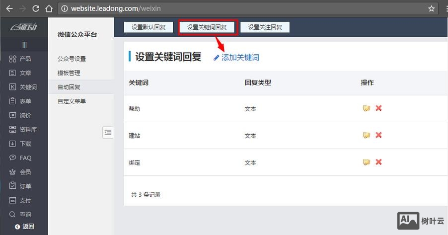The image size is (448, 235).
Task: Click 文本 reply type in 绑定 row
Action: click(250, 163)
